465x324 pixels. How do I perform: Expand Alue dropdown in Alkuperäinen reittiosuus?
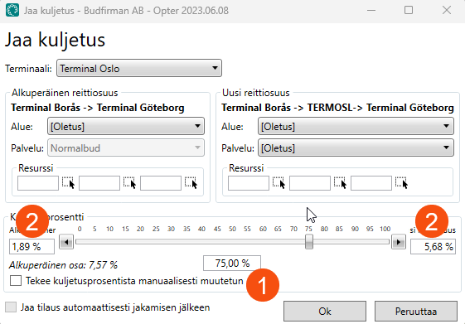coord(126,126)
